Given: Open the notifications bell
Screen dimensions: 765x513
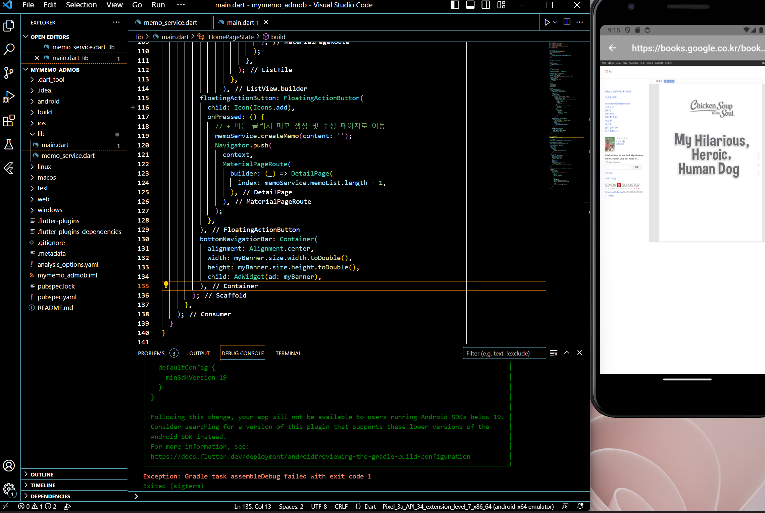Looking at the screenshot, I should [x=580, y=506].
